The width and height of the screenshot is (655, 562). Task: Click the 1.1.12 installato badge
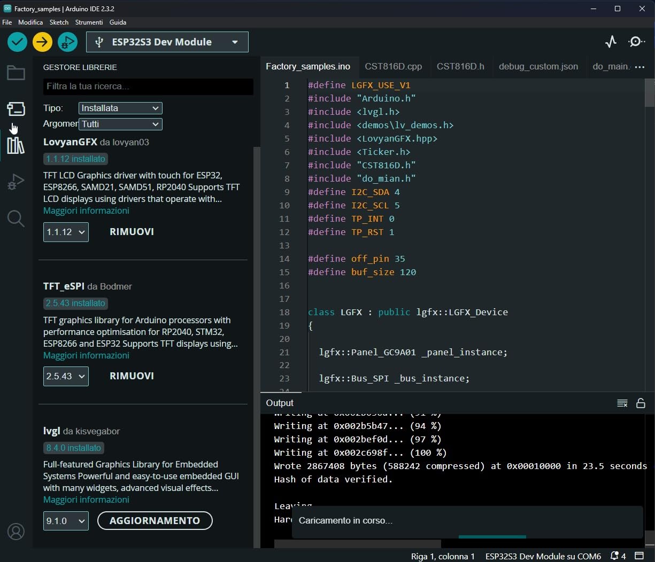(x=75, y=159)
